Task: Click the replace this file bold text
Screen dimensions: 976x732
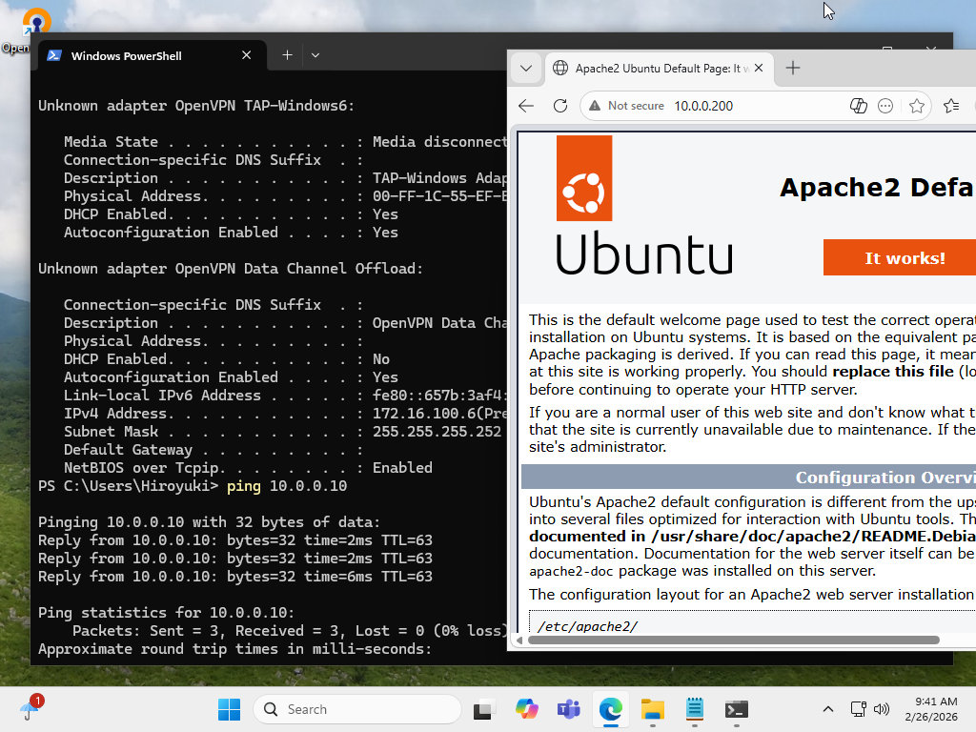Action: tap(892, 372)
